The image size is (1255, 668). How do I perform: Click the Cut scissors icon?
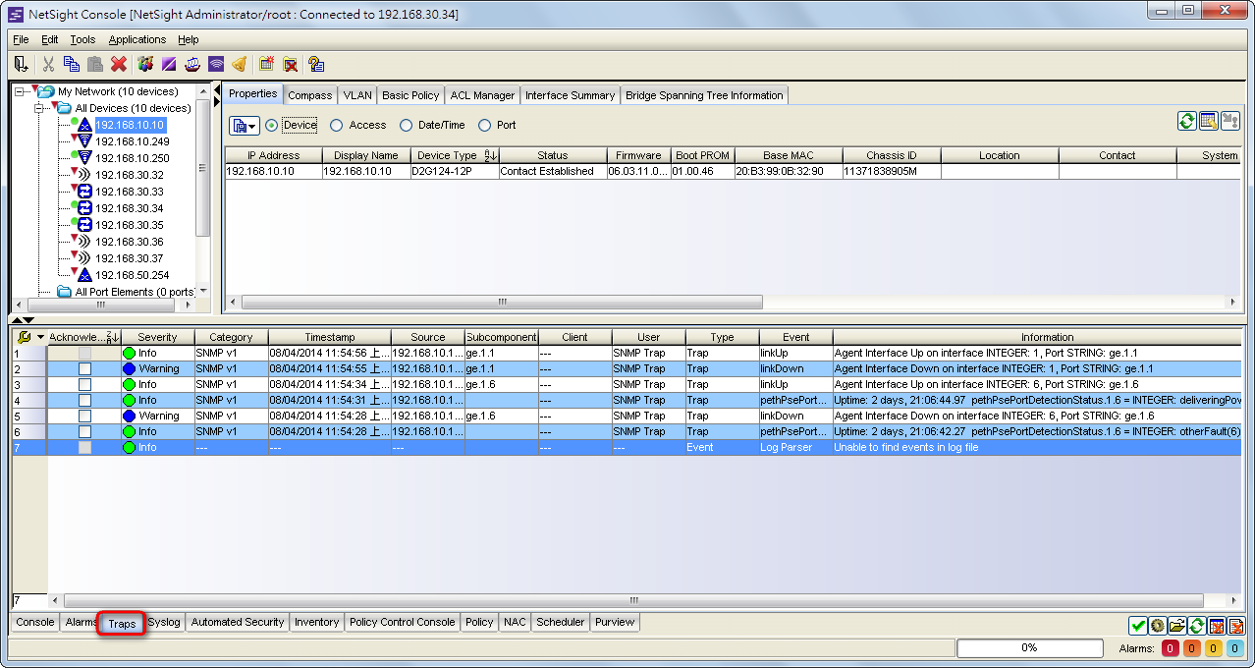(48, 64)
